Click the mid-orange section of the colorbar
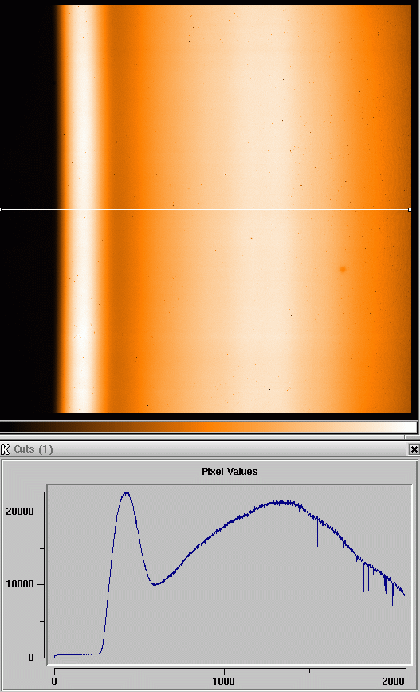 [211, 427]
